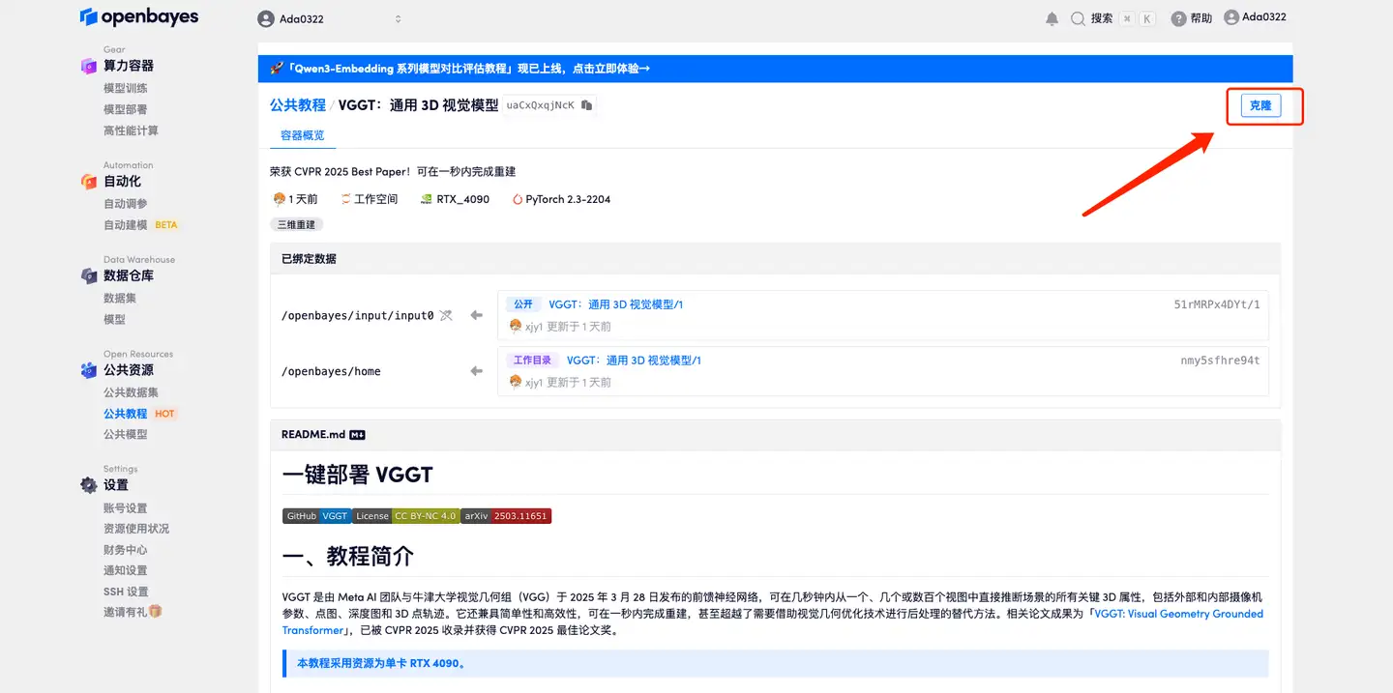Image resolution: width=1393 pixels, height=693 pixels.
Task: Click the markdown icon beside README.md
Action: pyautogui.click(x=357, y=435)
